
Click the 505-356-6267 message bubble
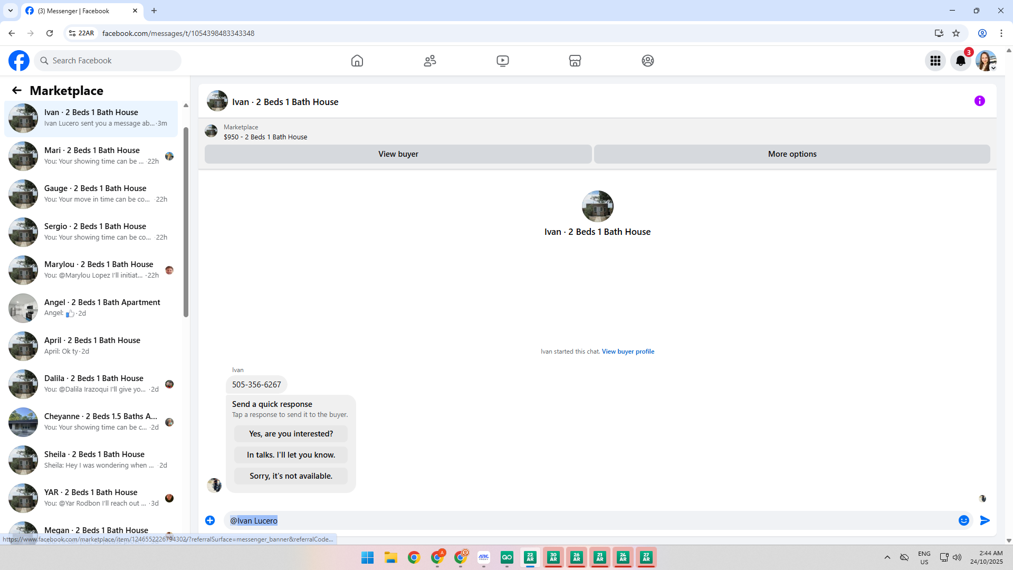256,385
